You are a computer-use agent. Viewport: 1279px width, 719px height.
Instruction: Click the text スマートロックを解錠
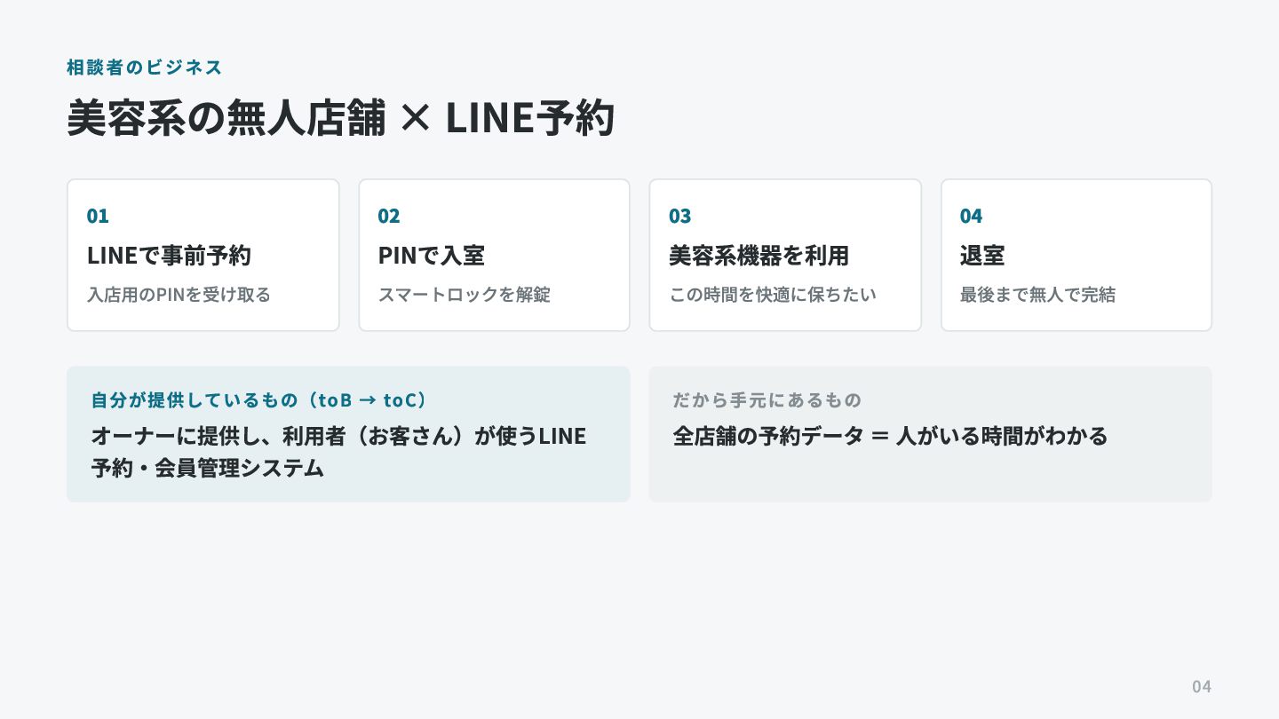tap(465, 295)
